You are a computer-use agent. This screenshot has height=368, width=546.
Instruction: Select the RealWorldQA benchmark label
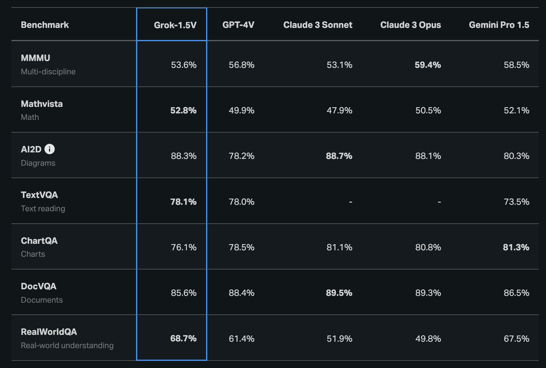pyautogui.click(x=49, y=332)
